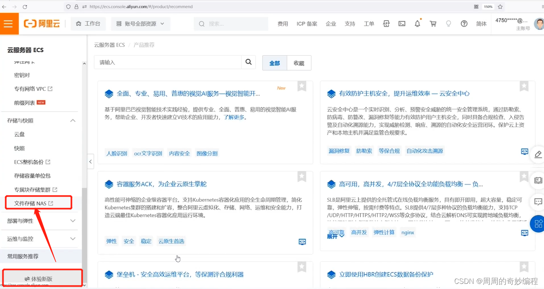
Task: Switch language via 简体
Action: pos(481,24)
